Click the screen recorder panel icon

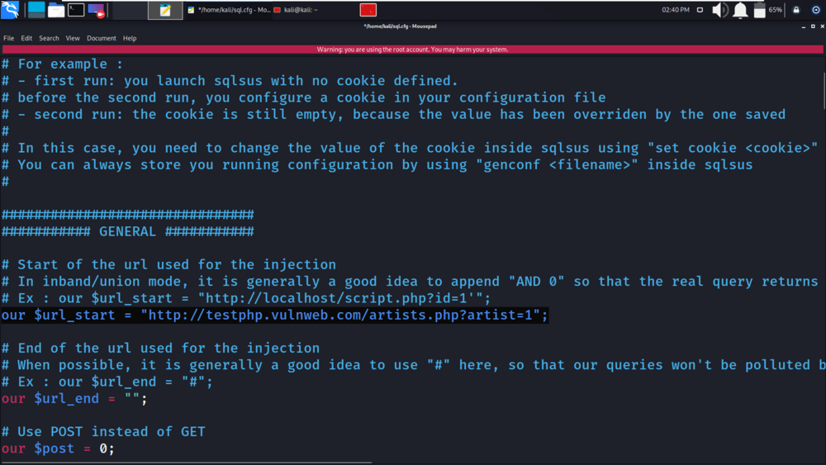tap(96, 10)
